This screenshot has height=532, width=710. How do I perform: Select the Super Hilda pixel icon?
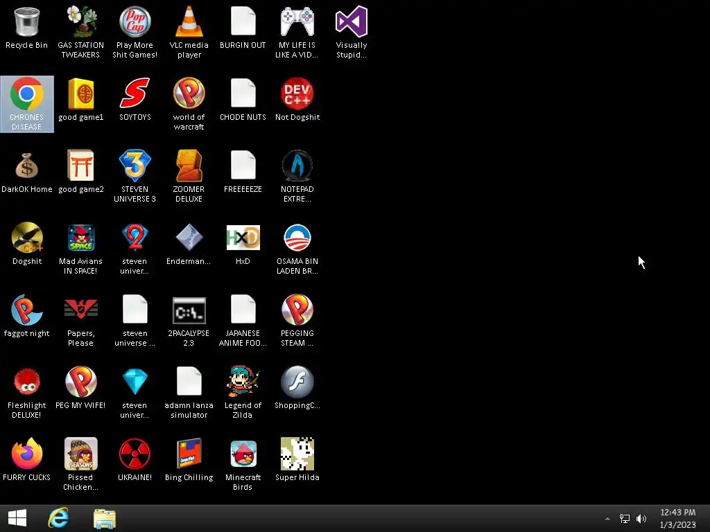point(297,453)
